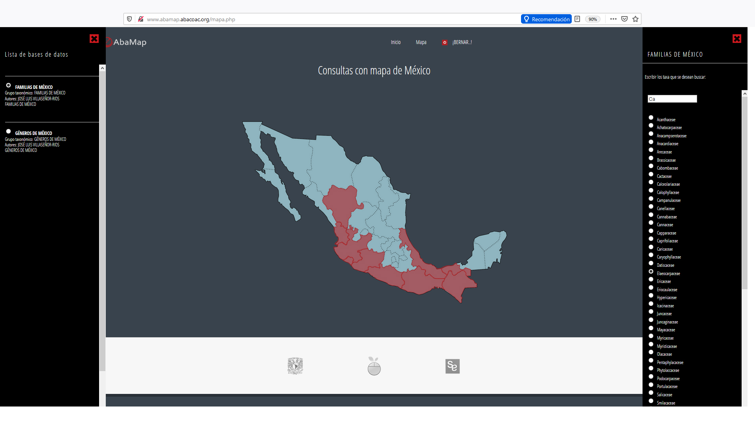Screen dimensions: 755x425
Task: Click the grey Se logo in footer
Action: (452, 366)
